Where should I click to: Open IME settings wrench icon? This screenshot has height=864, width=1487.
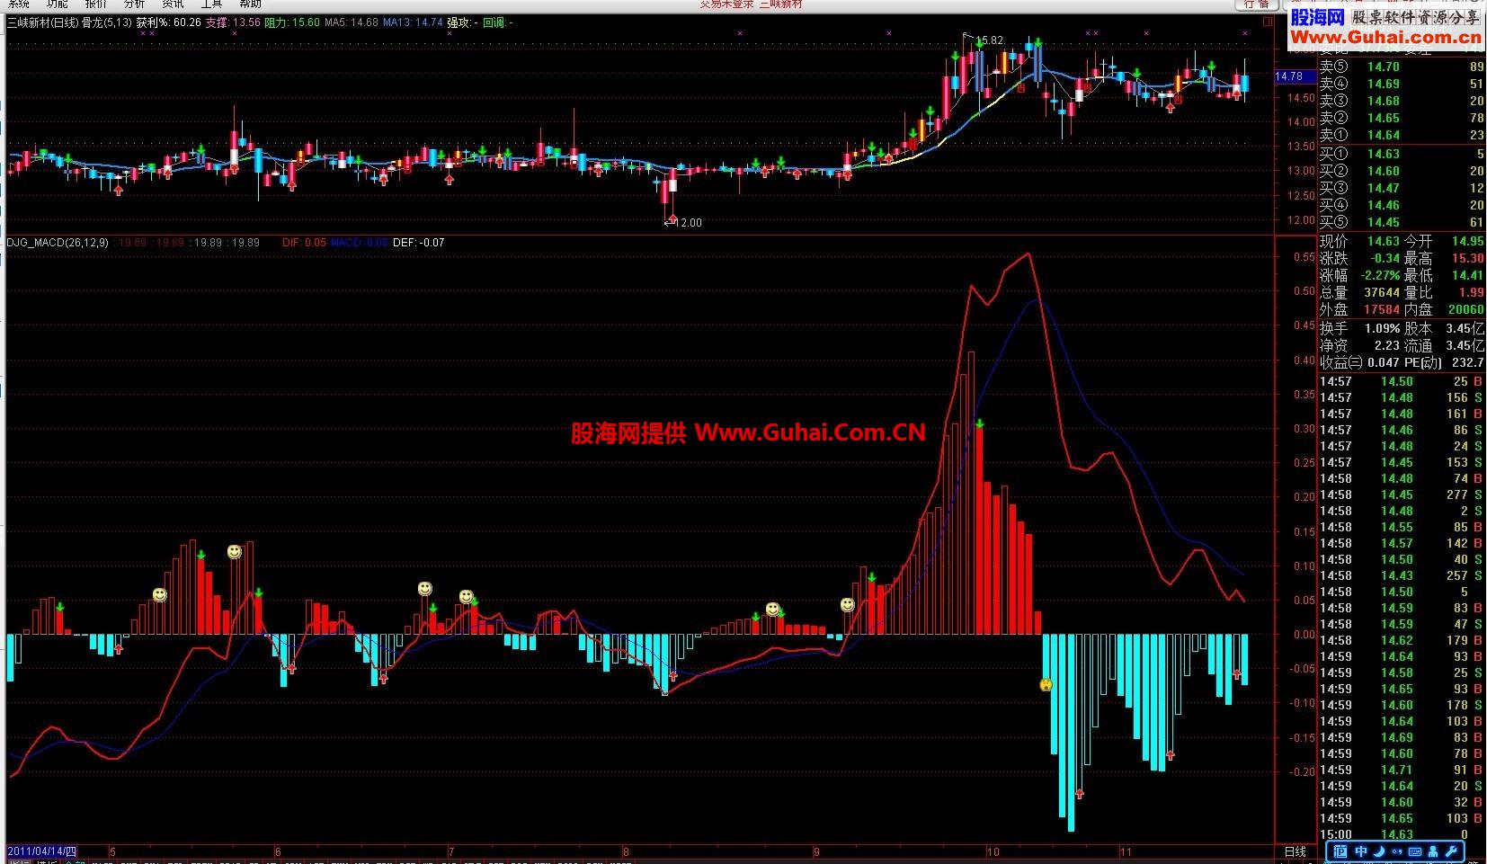[x=1451, y=851]
